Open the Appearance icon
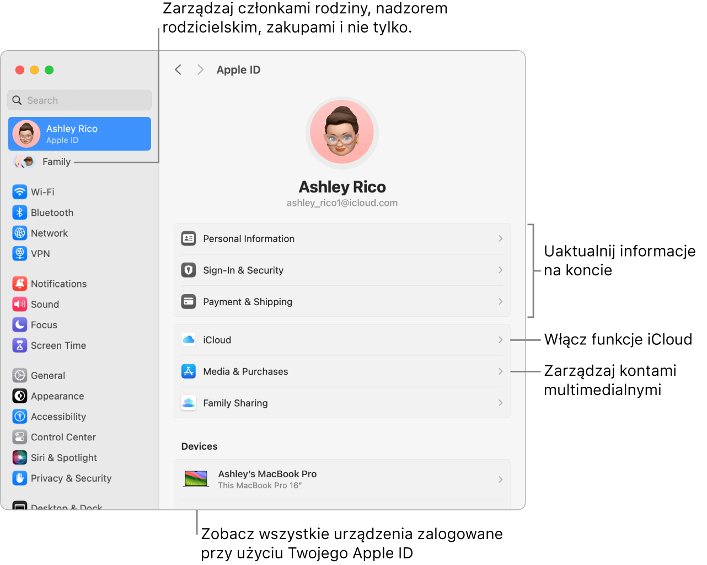707x565 pixels. (20, 396)
